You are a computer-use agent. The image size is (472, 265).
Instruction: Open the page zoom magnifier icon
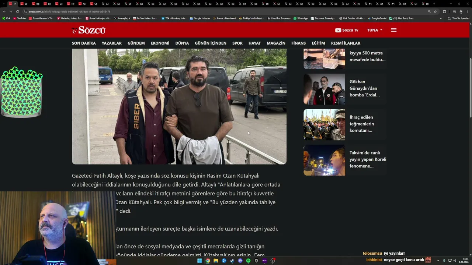point(429,11)
